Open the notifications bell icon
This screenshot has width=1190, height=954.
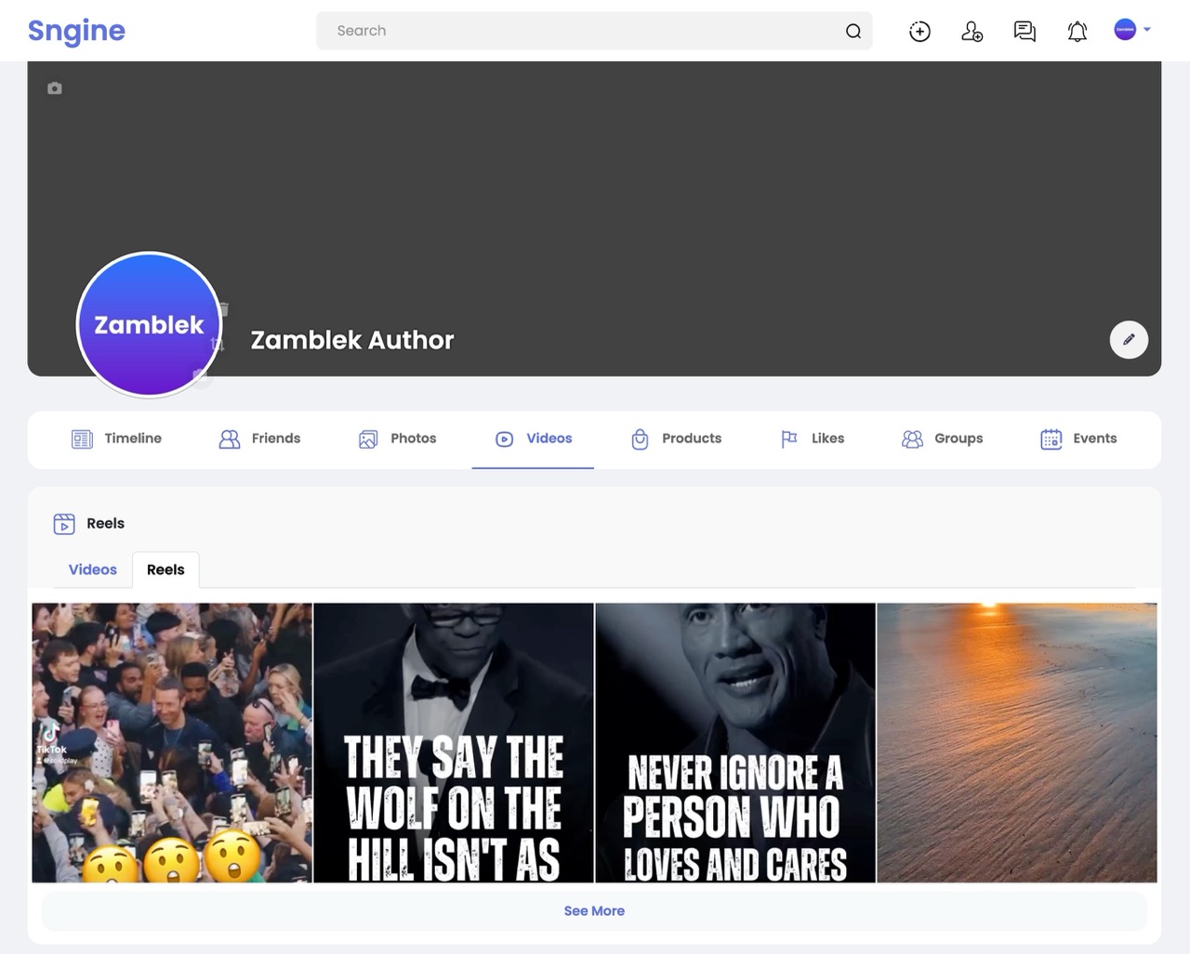pos(1077,32)
